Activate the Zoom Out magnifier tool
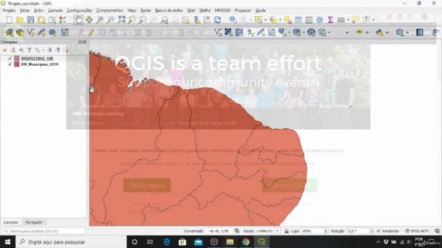Screen dimensions: 442x248 110,20
